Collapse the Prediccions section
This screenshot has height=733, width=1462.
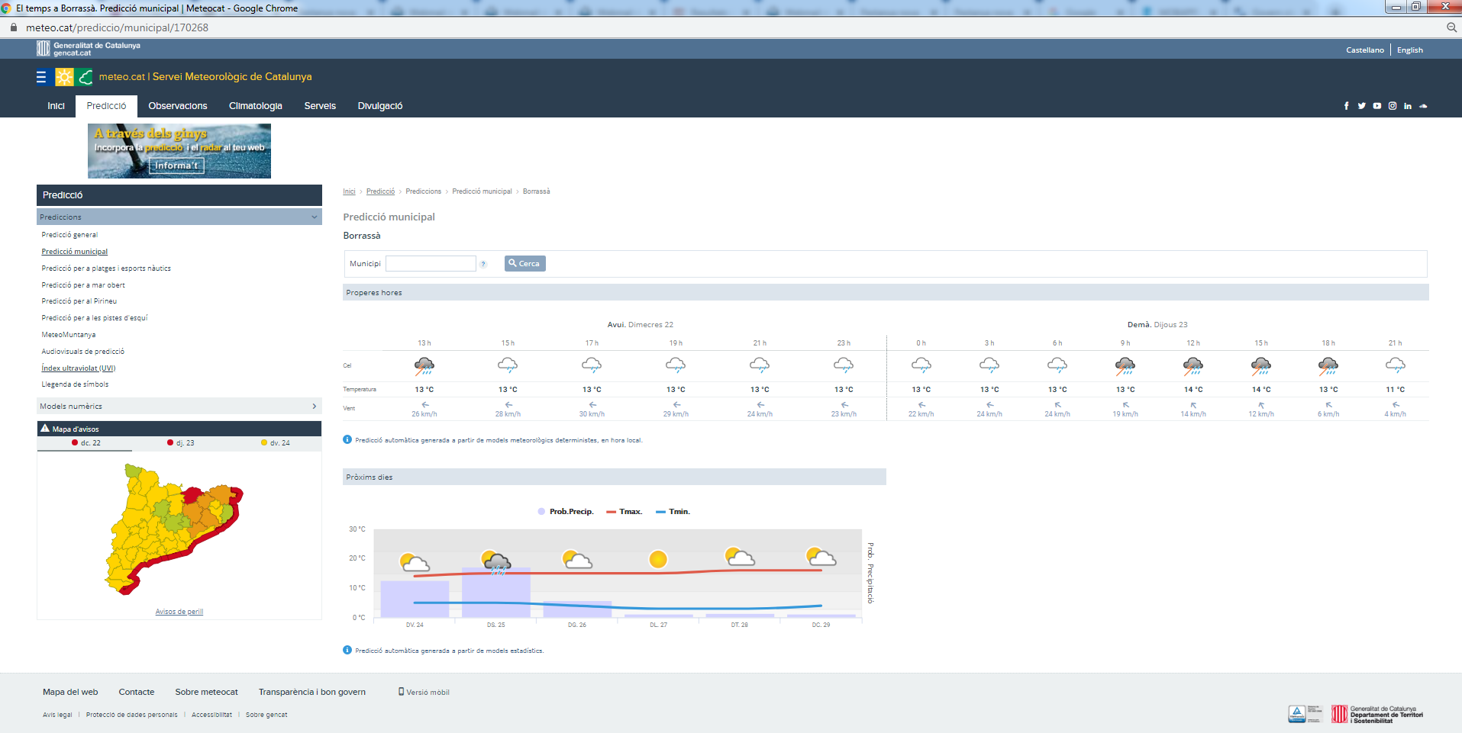pos(179,217)
